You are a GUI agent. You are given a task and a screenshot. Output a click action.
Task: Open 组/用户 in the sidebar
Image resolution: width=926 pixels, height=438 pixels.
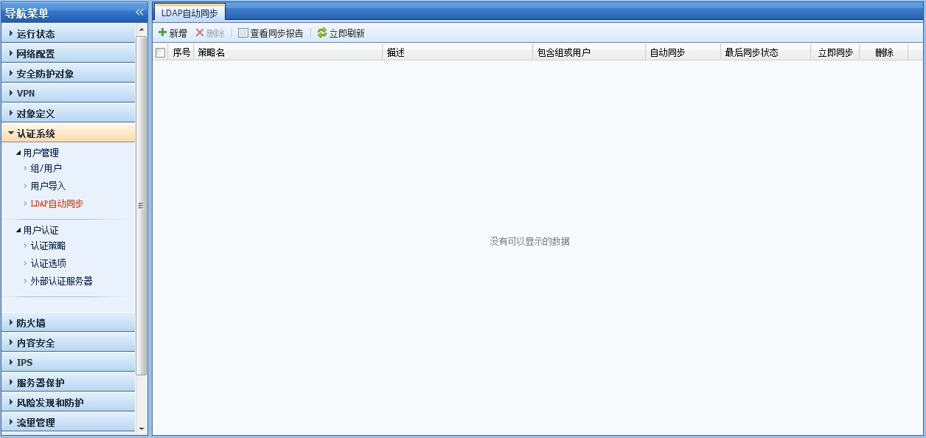coord(46,169)
